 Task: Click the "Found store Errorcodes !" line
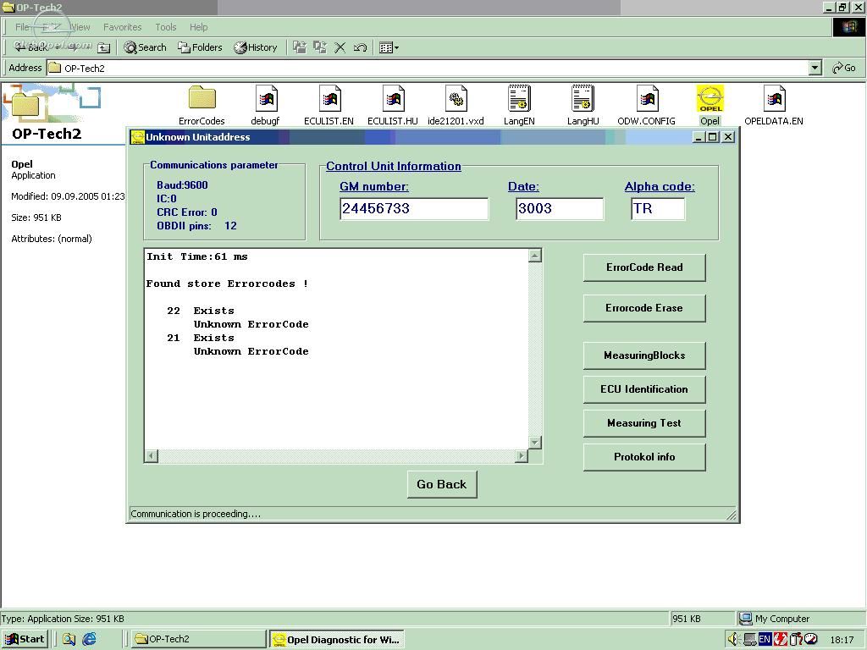227,284
